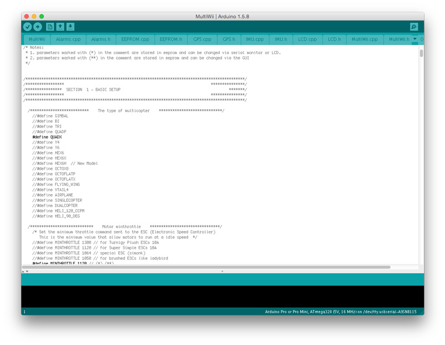Click the line '//#define HEX6X'

pos(49,158)
